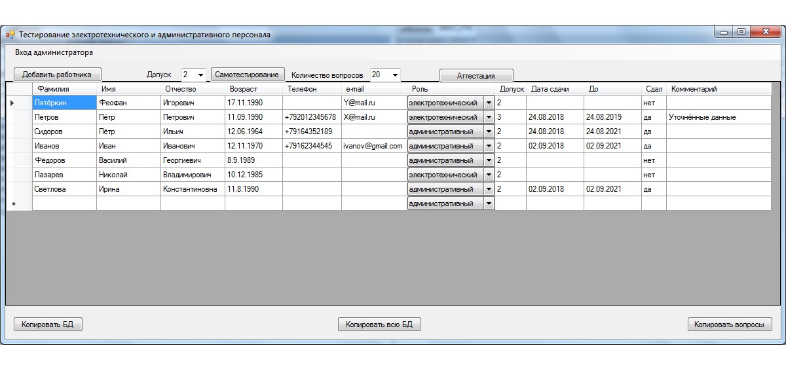Minimize the application window
786x369 pixels.
pos(724,31)
